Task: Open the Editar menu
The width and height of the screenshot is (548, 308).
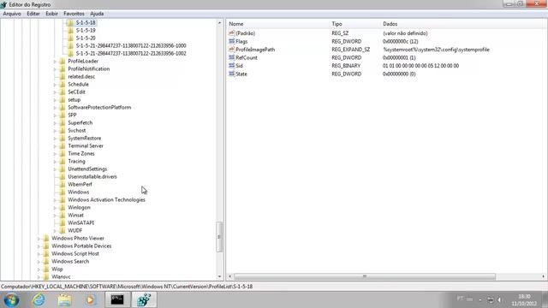Action: [x=33, y=14]
